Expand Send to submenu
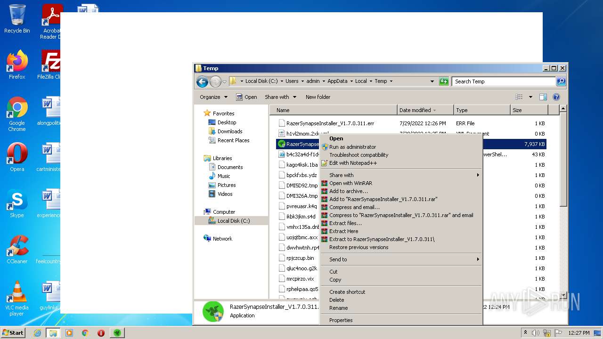Screen dimensions: 603x339 point(401,259)
